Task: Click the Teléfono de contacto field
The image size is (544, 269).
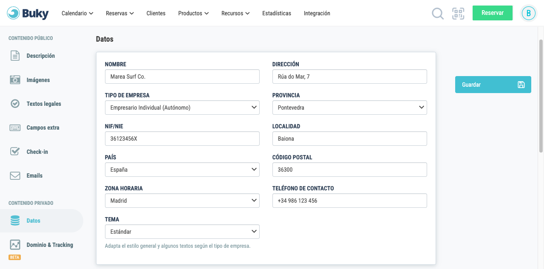Action: point(350,201)
